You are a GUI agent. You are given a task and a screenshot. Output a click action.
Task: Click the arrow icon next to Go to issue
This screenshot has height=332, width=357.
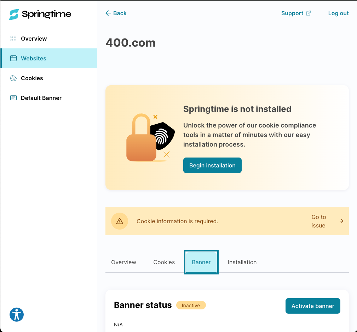[x=341, y=221]
